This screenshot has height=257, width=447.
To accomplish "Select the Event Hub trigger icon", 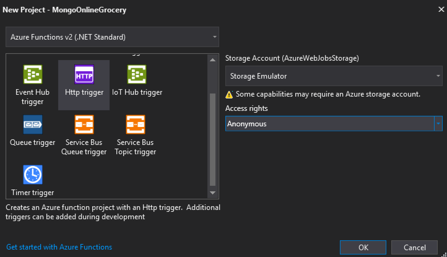I will (33, 74).
